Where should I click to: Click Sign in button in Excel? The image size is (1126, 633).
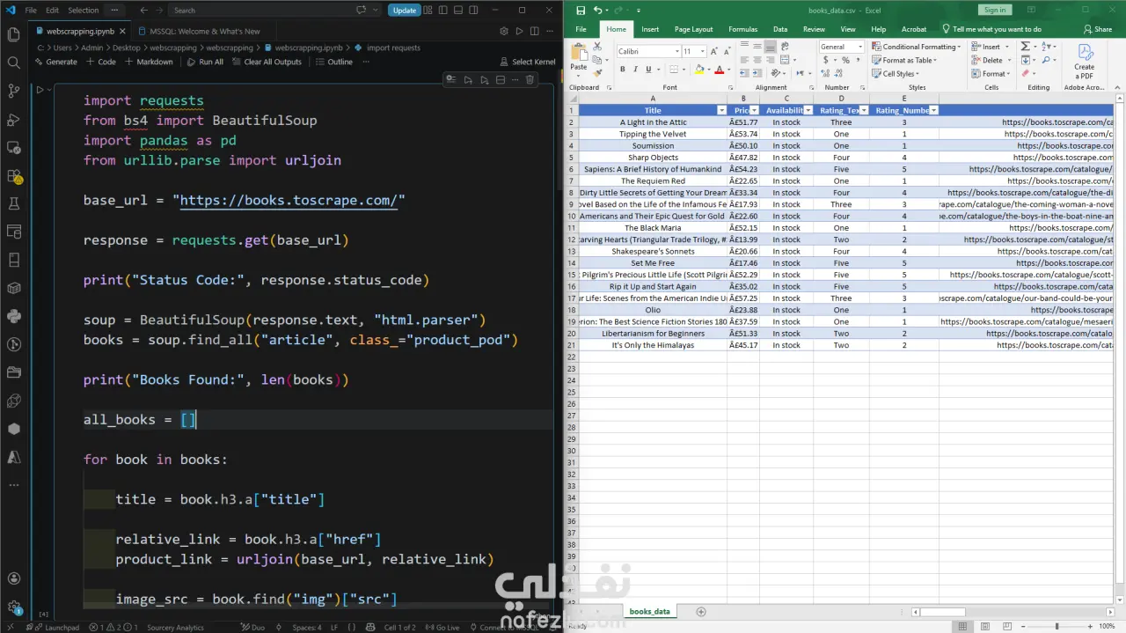pyautogui.click(x=995, y=10)
